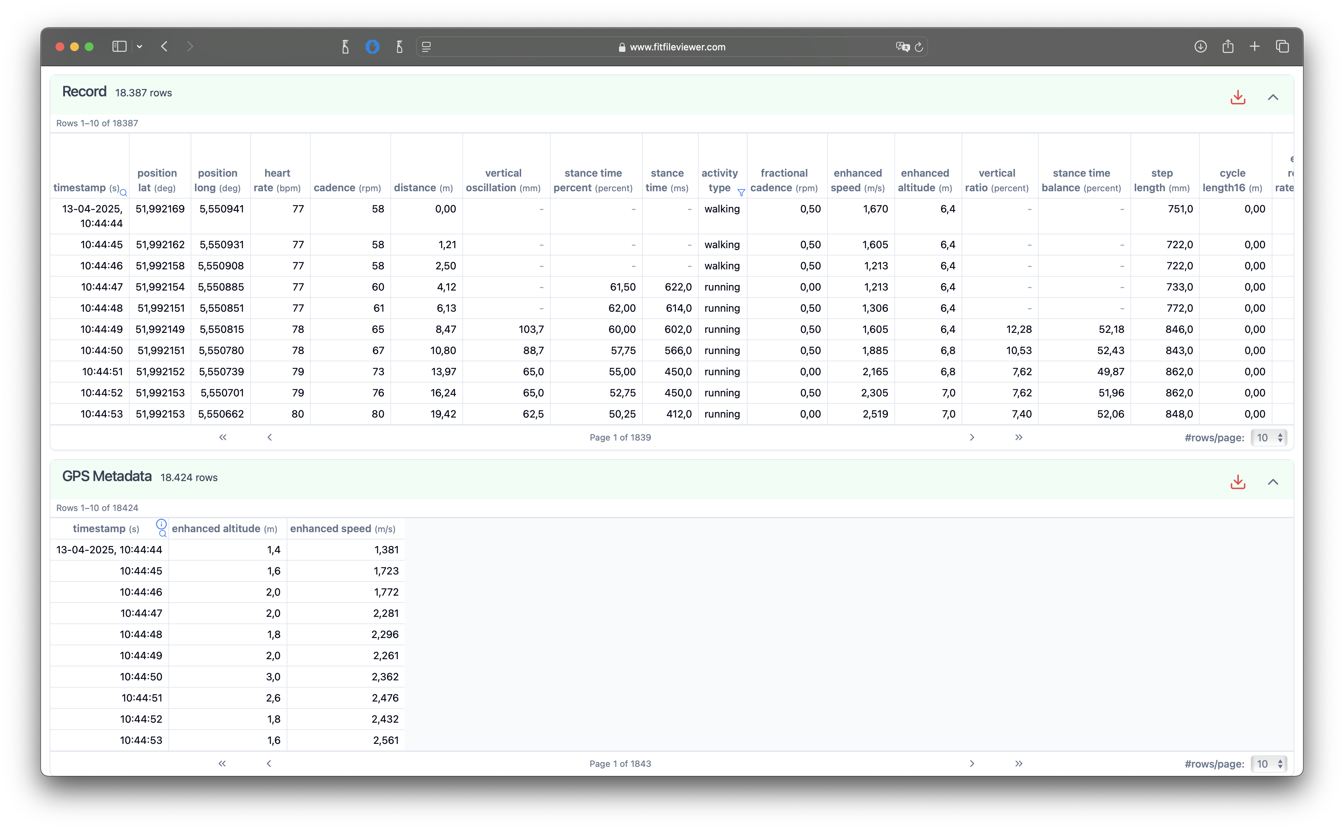Select the distance value 19,42
Screen dimensions: 1344x830
443,414
